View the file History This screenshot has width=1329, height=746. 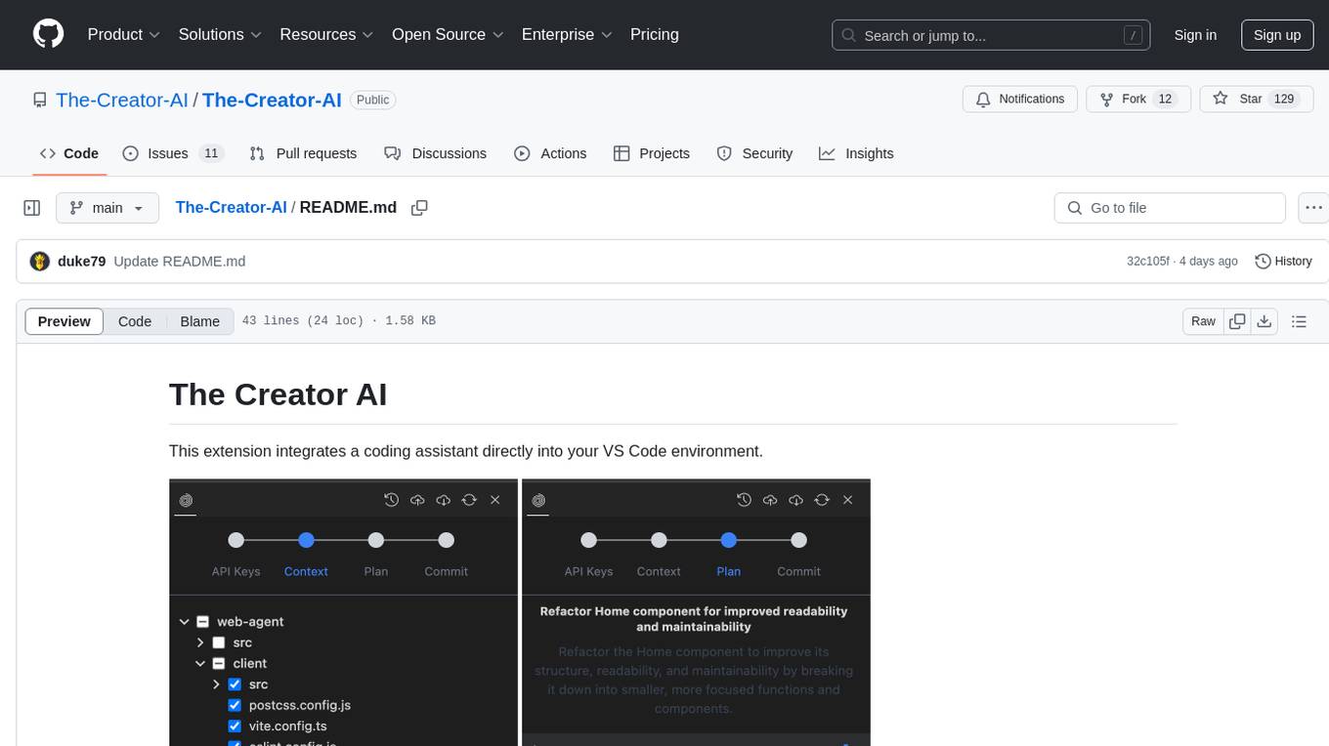coord(1283,261)
